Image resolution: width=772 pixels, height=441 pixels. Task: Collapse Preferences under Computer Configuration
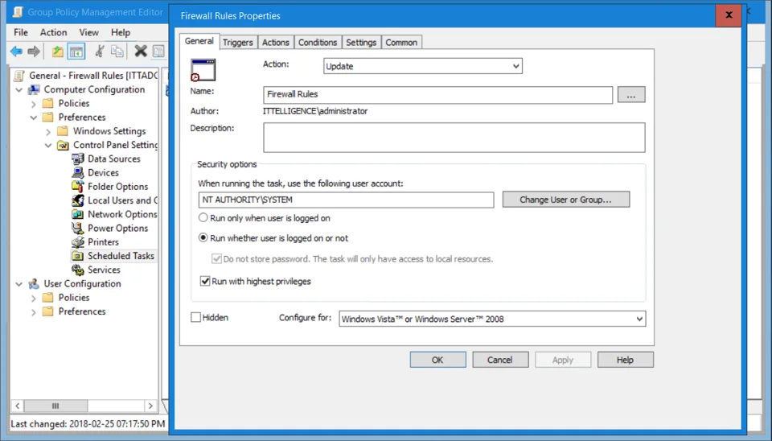34,117
